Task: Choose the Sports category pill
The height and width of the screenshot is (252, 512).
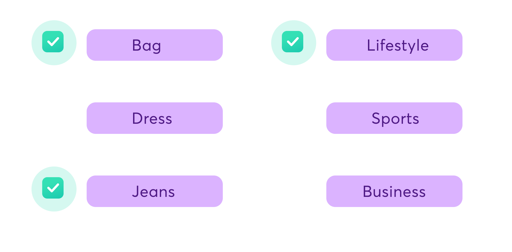Action: (394, 118)
